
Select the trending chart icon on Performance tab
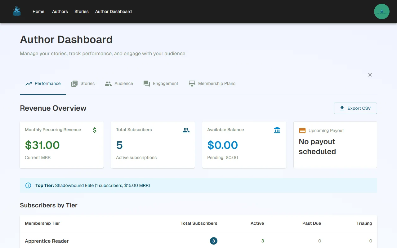point(29,83)
